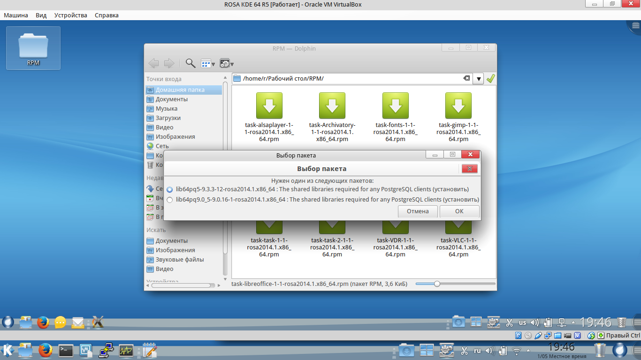Clear the Dolphin location bar text

466,78
